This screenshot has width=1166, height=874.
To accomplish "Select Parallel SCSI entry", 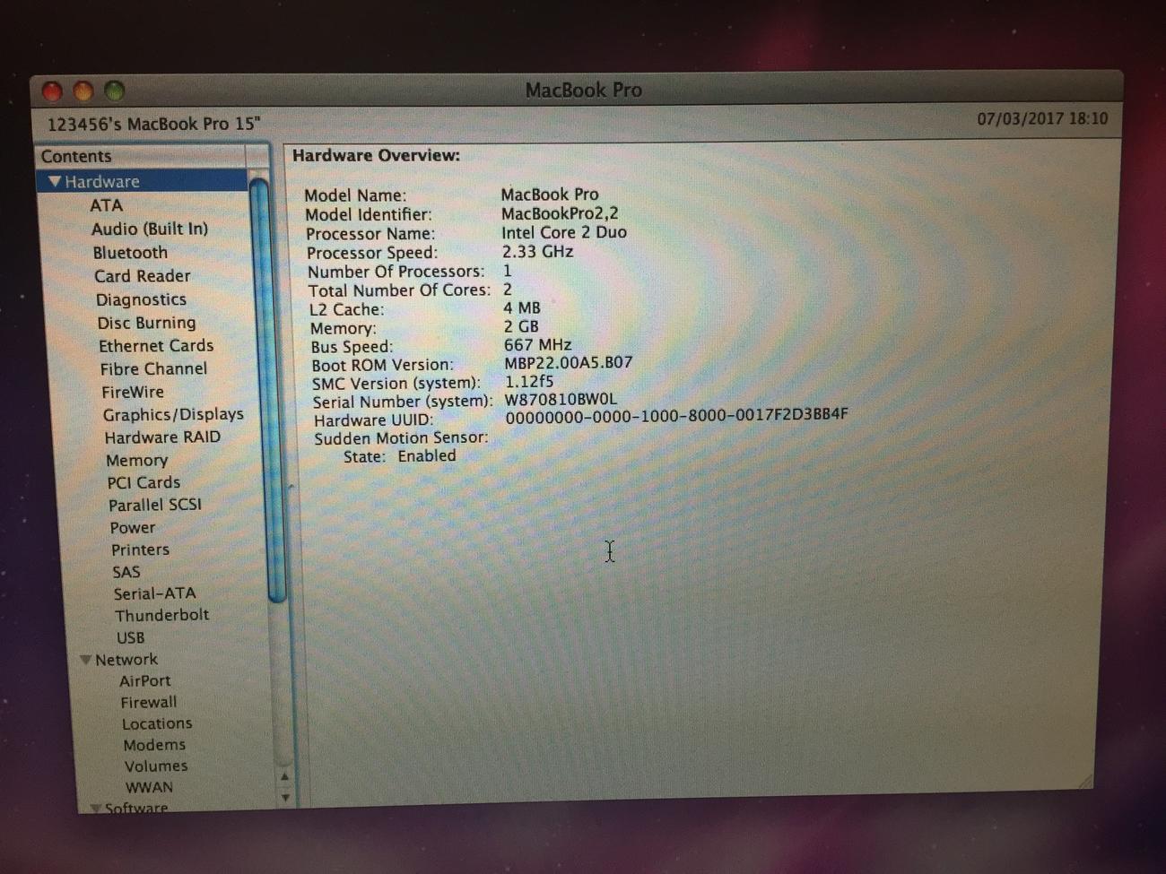I will [x=155, y=505].
